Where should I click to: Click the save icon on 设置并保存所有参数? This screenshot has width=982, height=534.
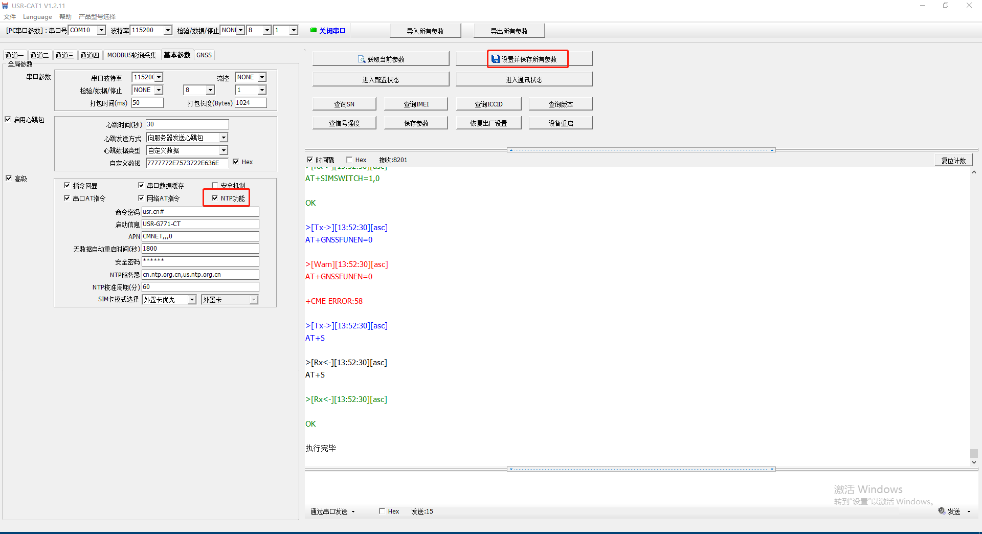(x=495, y=59)
